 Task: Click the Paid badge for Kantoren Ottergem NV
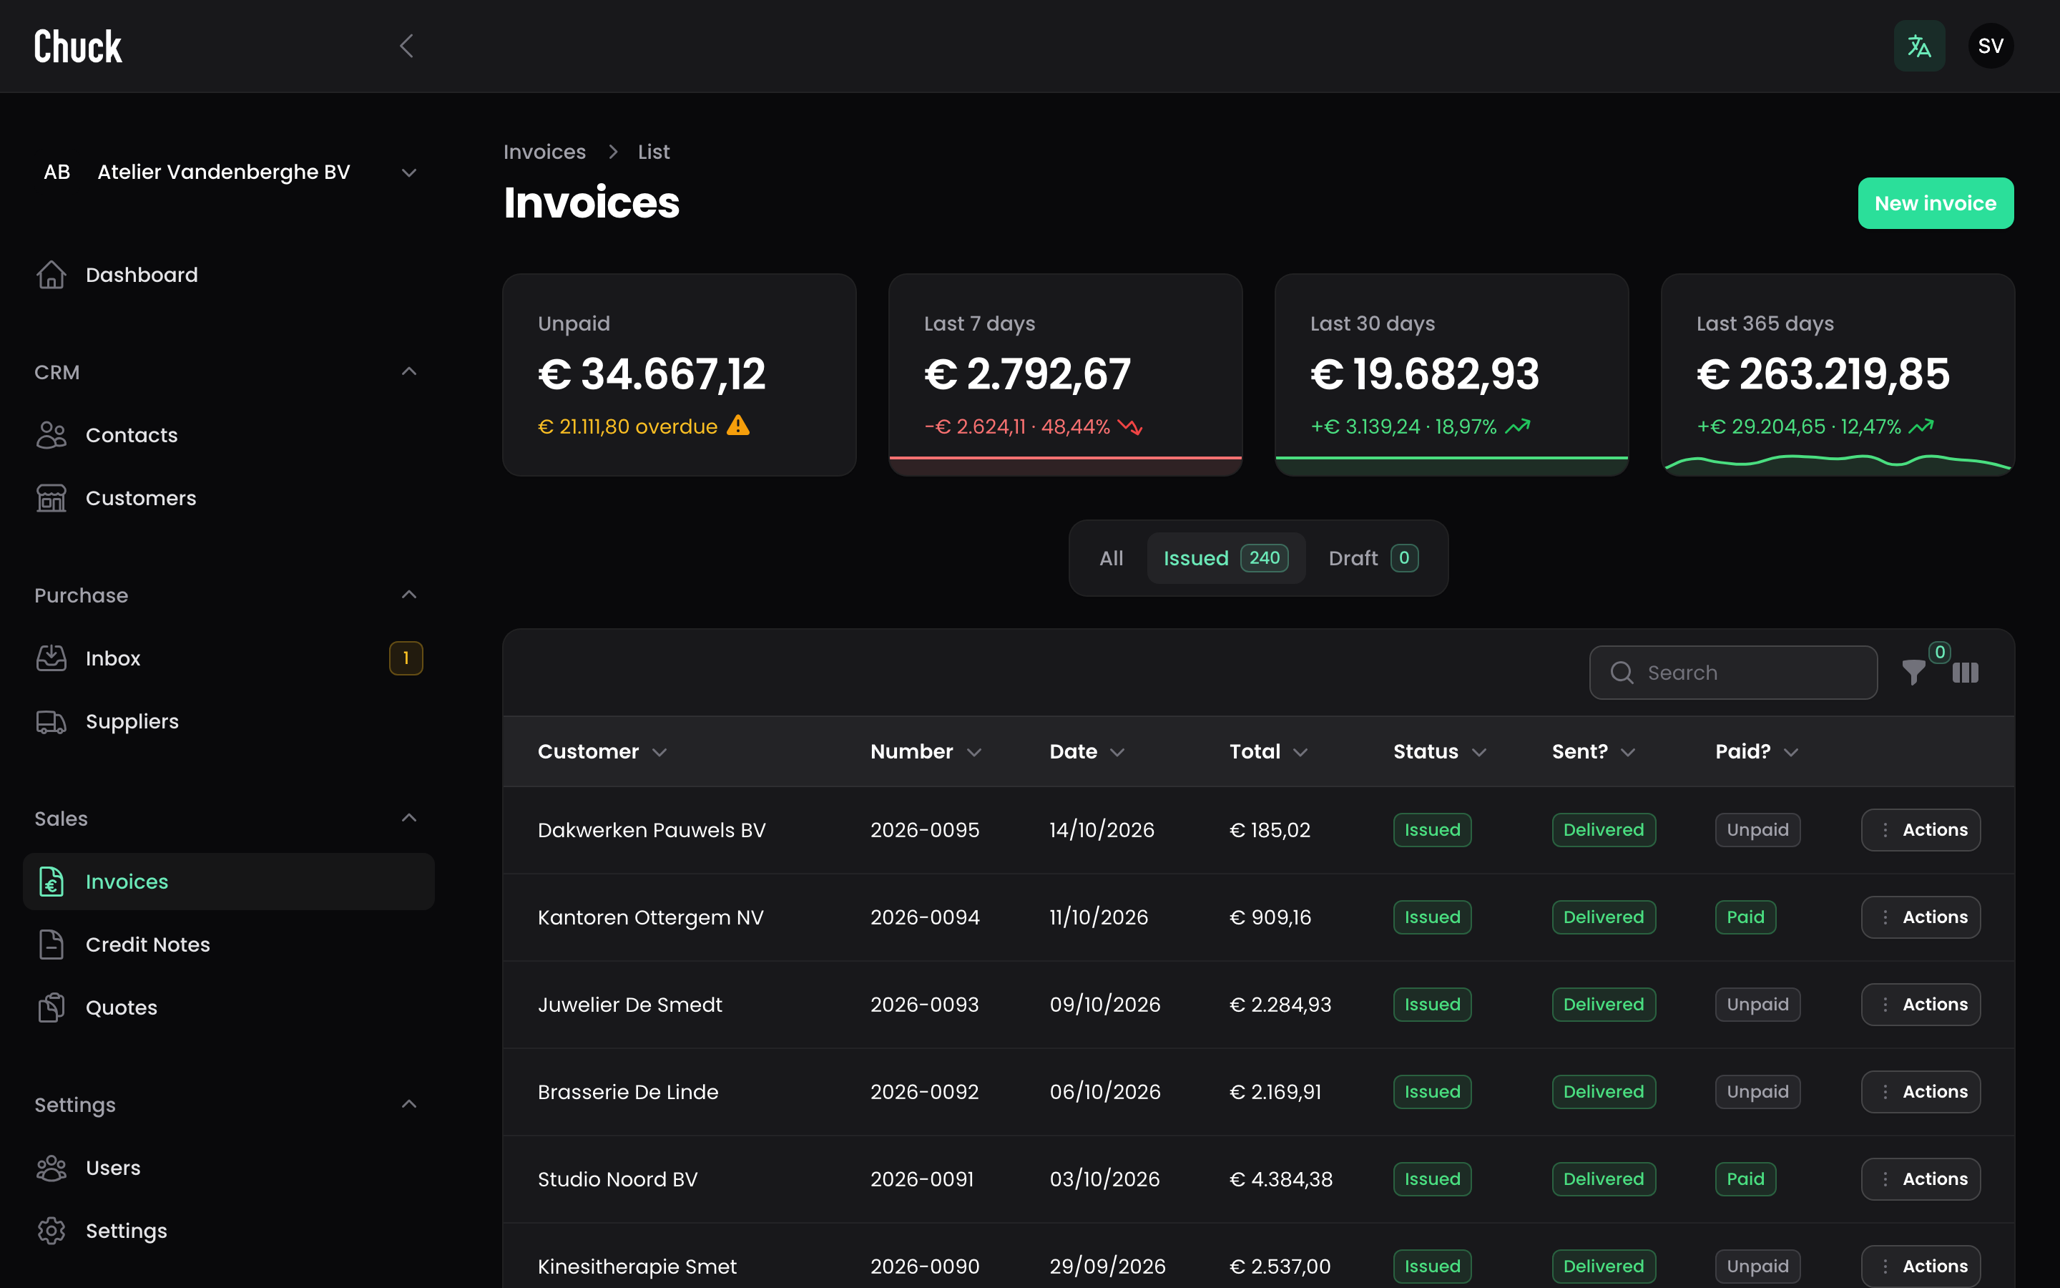[1745, 917]
